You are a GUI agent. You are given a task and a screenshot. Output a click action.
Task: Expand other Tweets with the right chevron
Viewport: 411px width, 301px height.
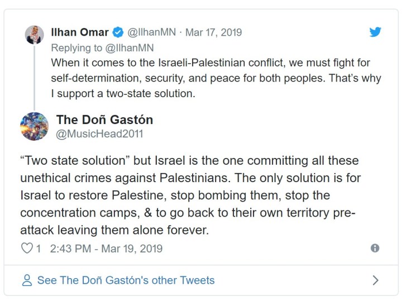pos(376,280)
